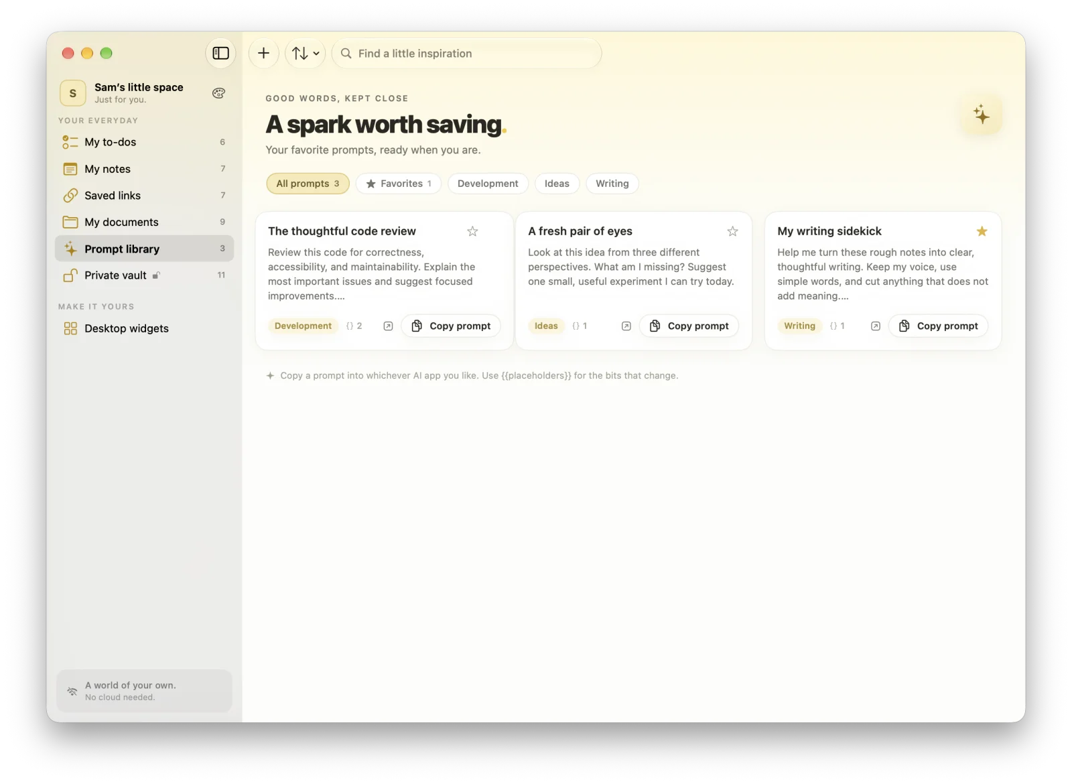Open 'A fresh pair of eyes' via arrow icon

click(x=626, y=326)
